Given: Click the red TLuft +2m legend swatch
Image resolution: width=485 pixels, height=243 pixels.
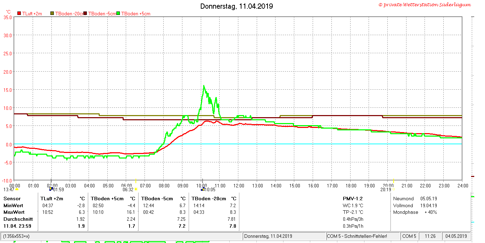Looking at the screenshot, I should coord(19,14).
